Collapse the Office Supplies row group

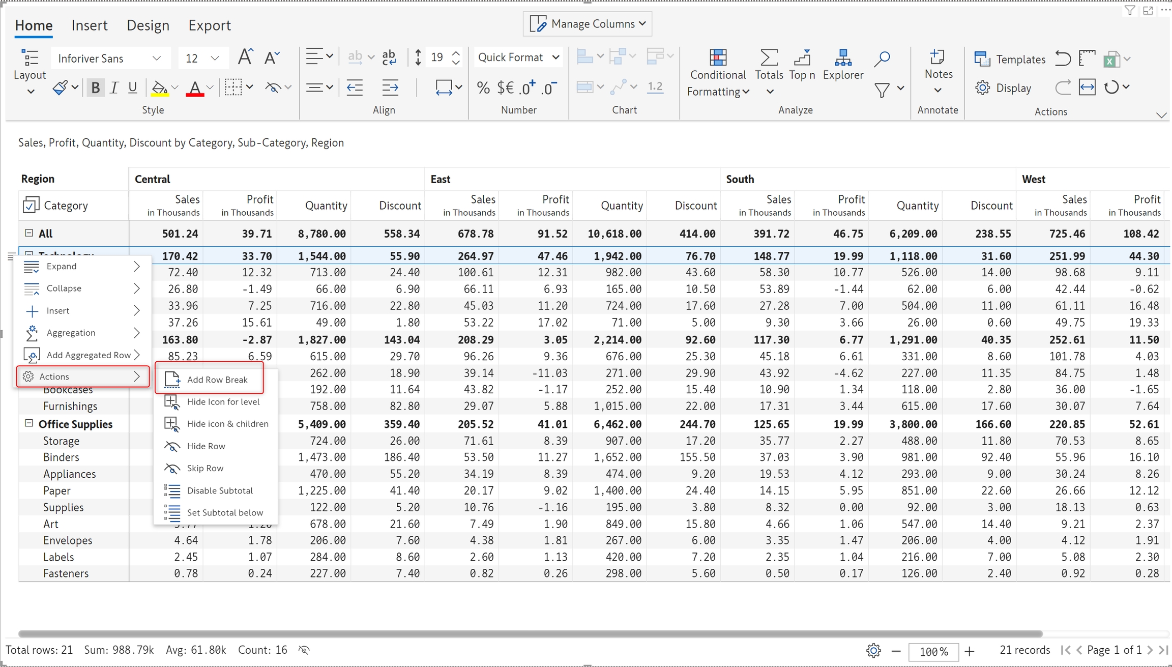pos(29,423)
